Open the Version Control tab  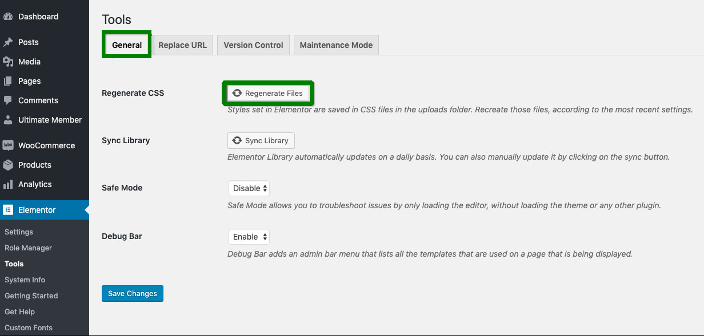[x=253, y=45]
